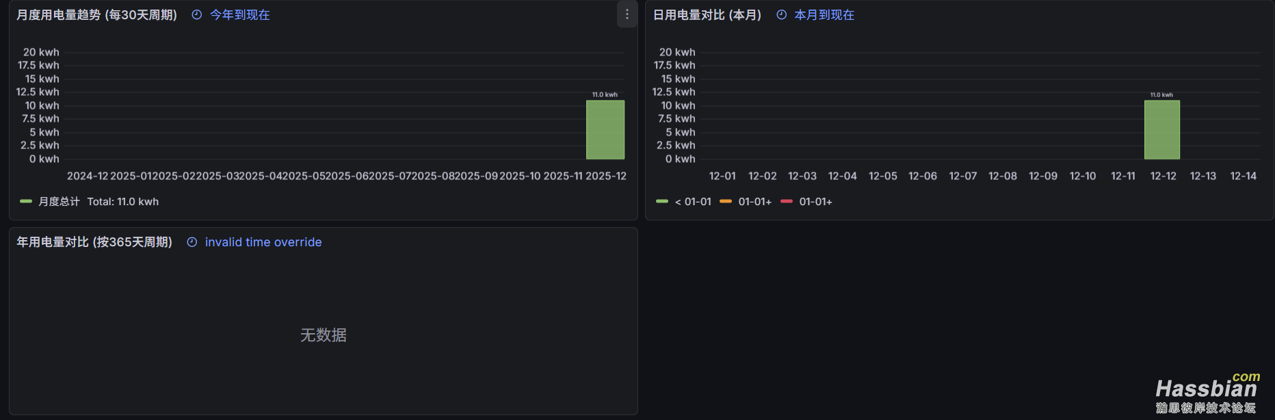The height and width of the screenshot is (420, 1275).
Task: Open the 月度用电量趋势 panel title menu
Action: click(96, 15)
